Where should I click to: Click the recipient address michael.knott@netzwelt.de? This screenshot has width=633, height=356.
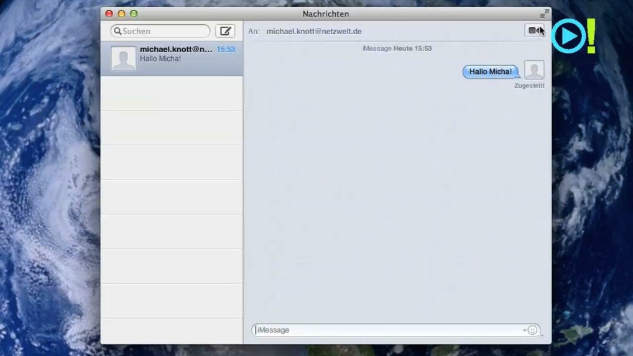314,31
